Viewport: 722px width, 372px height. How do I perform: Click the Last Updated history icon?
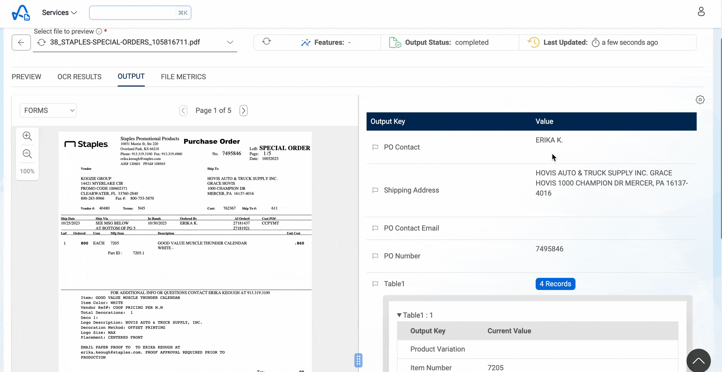533,42
